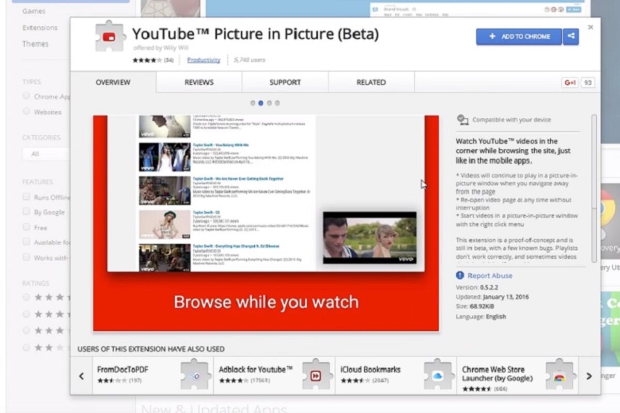Click the Report Abuse flag icon
This screenshot has width=620, height=413.
coord(460,276)
